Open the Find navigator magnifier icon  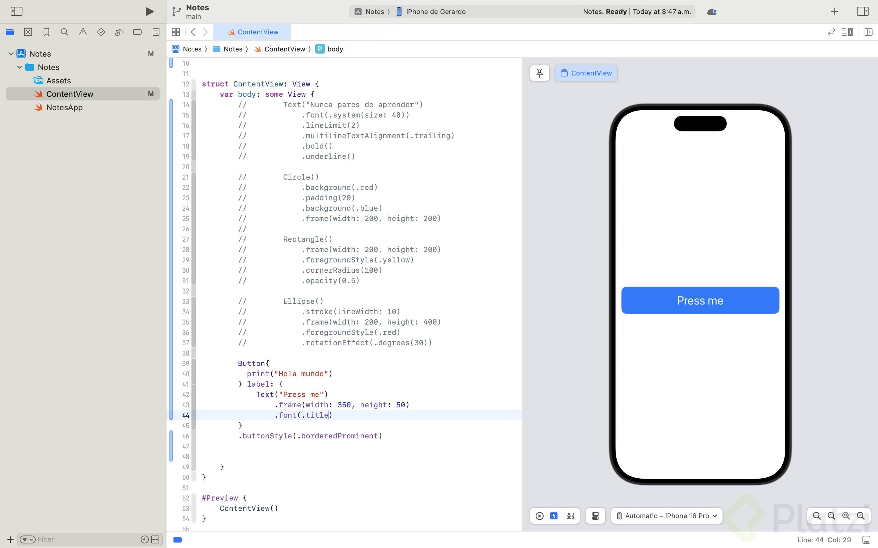pyautogui.click(x=65, y=32)
